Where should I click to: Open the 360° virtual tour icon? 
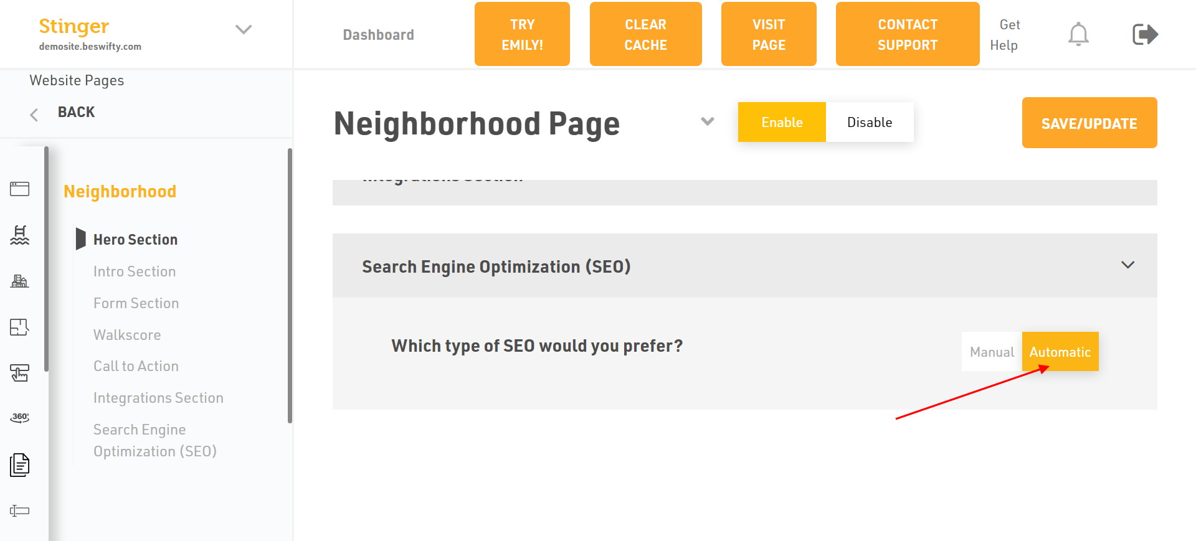[19, 418]
